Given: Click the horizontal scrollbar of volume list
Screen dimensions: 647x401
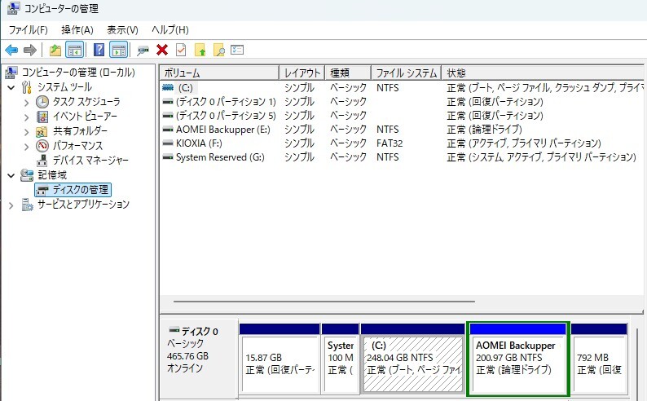Looking at the screenshot, I should click(x=324, y=302).
